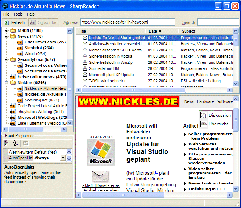241x208 pixels.
Task: Sort articles by Title column
Action: (111, 31)
